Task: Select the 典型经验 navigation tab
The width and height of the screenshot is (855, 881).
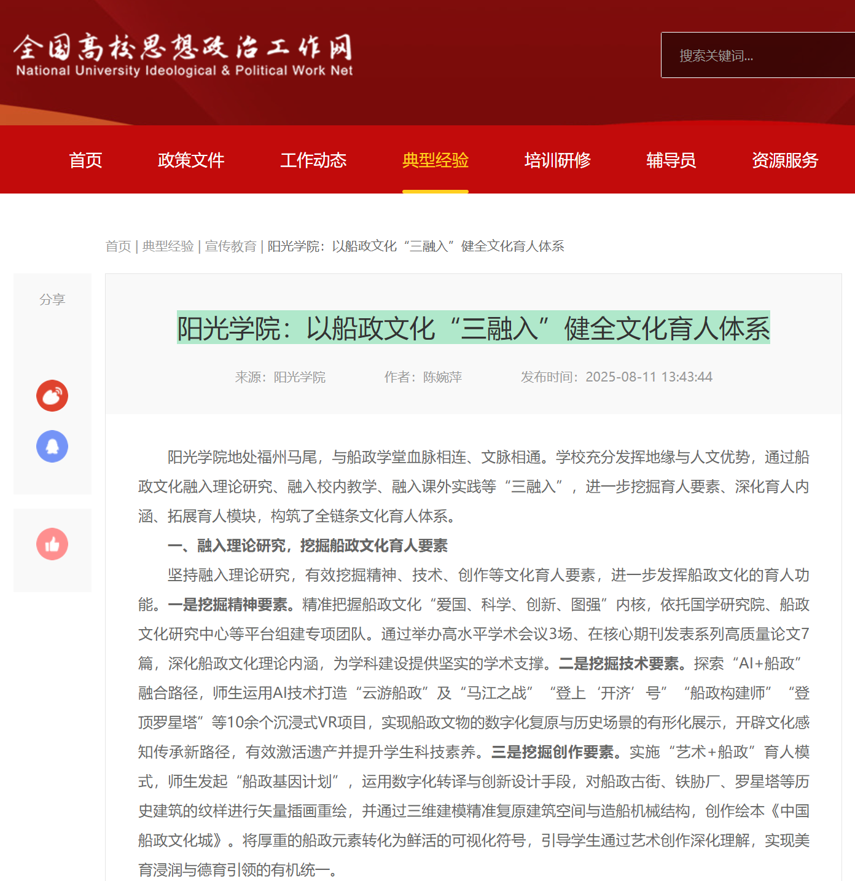Action: coord(435,160)
